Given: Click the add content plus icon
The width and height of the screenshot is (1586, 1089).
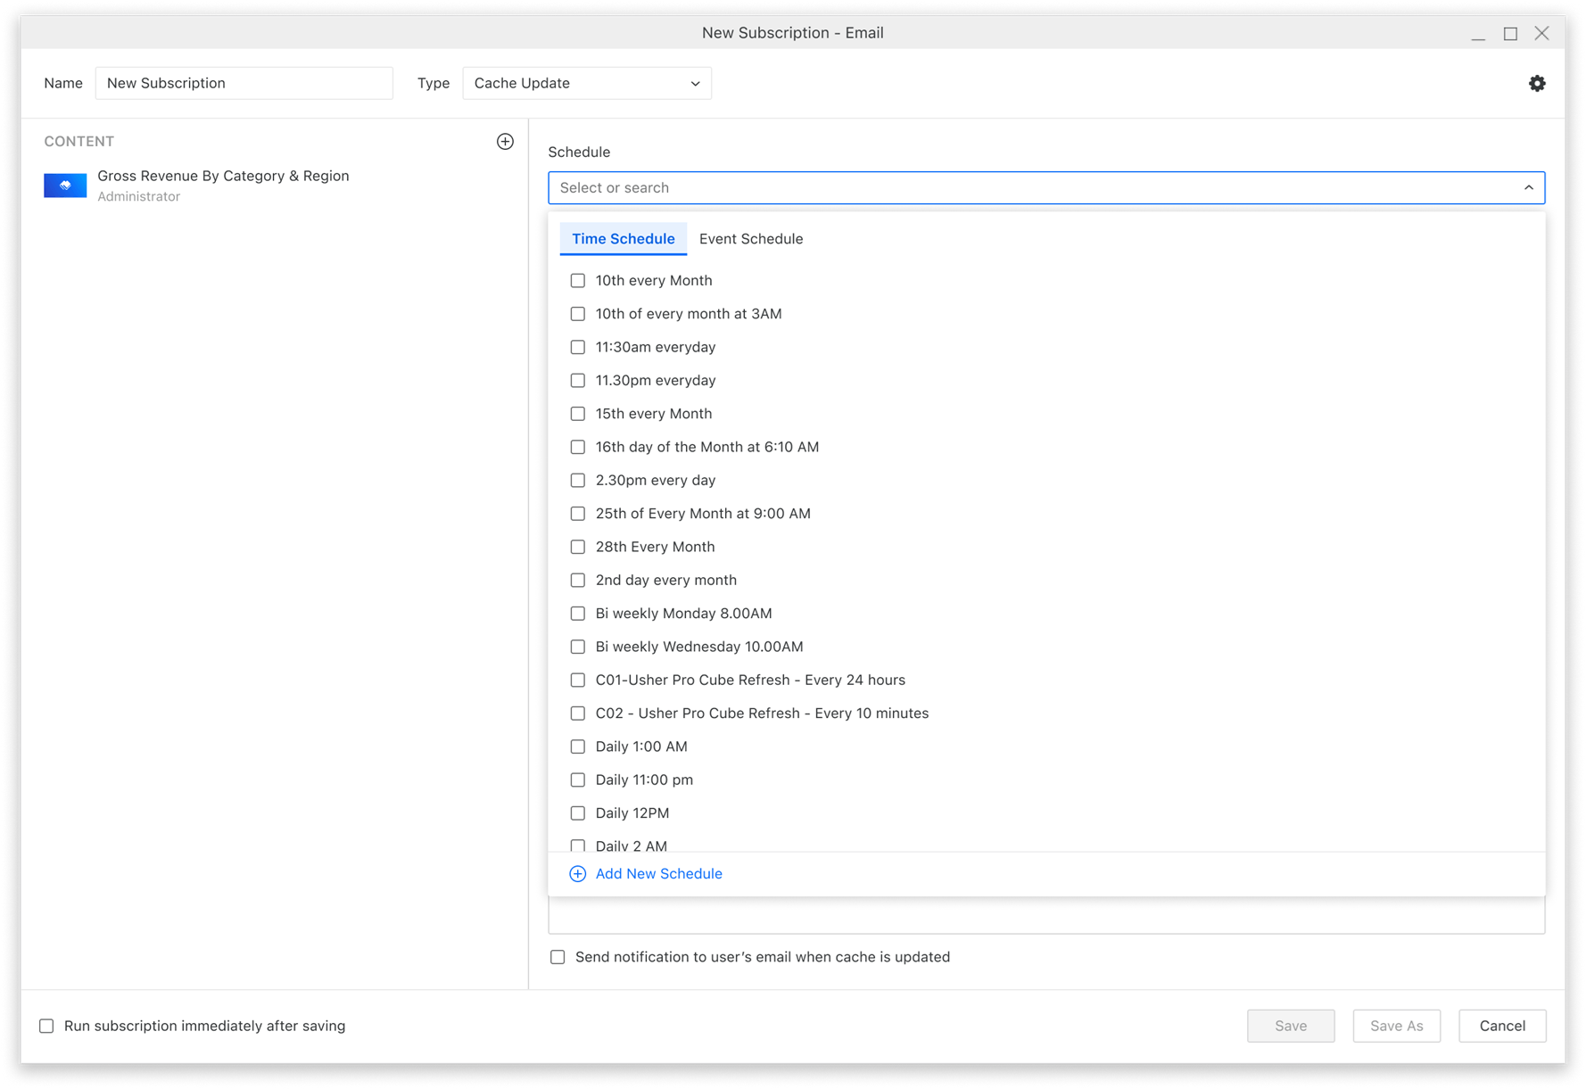Looking at the screenshot, I should 505,142.
